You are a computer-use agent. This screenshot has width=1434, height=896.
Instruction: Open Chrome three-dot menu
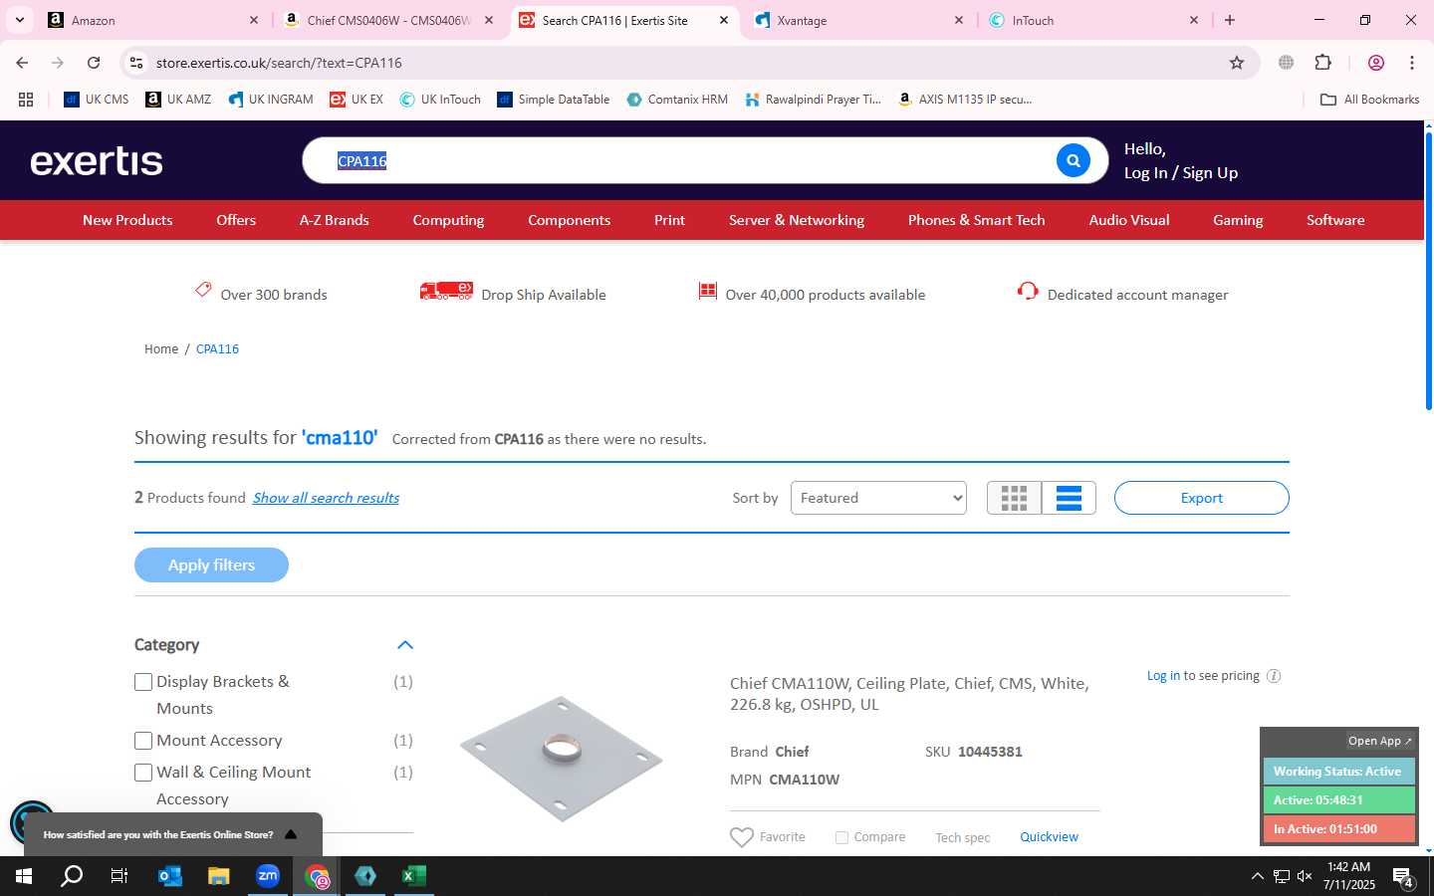[x=1411, y=63]
